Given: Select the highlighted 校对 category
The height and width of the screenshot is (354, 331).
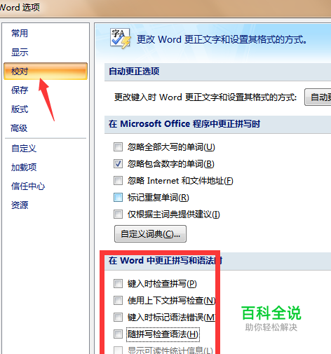Looking at the screenshot, I should point(46,71).
